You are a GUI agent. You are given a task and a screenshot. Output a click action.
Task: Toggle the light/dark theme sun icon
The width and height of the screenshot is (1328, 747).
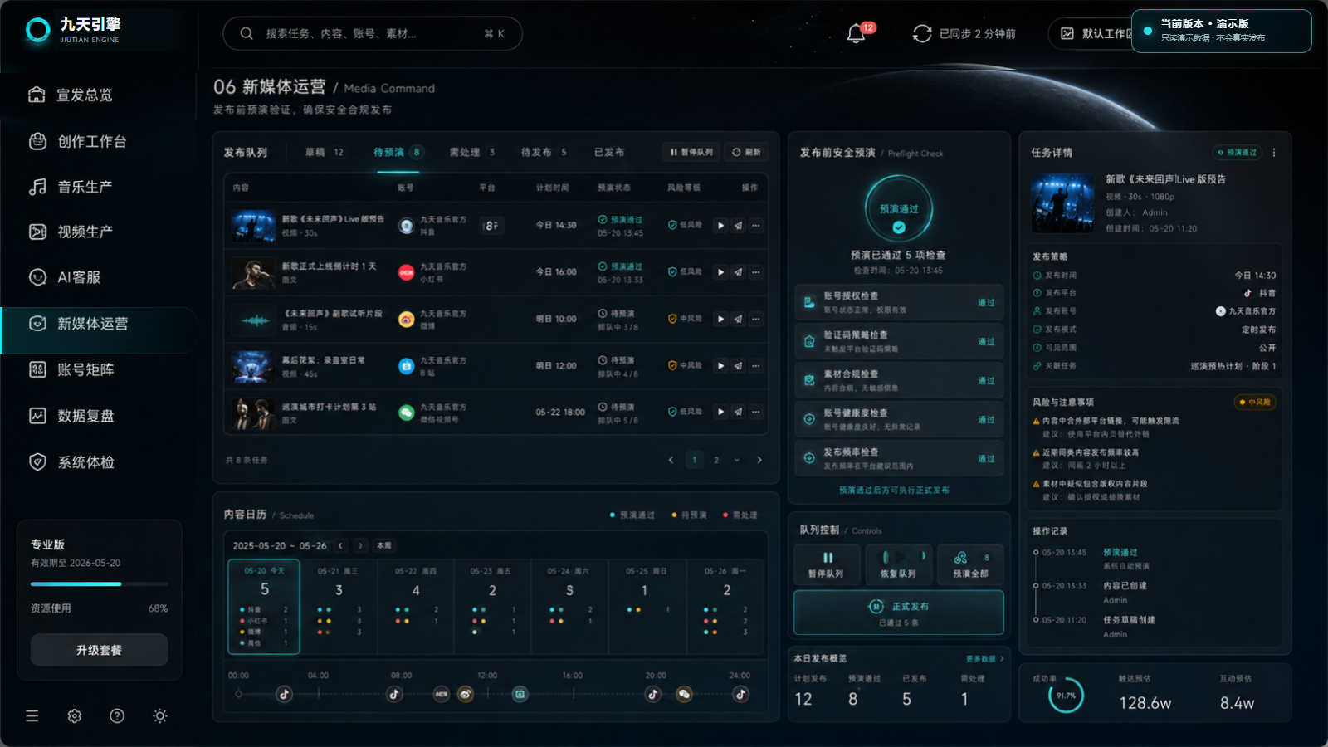coord(160,715)
